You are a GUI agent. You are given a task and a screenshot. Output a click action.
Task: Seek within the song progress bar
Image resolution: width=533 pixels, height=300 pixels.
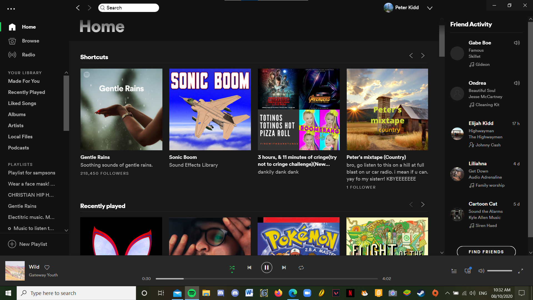pyautogui.click(x=266, y=279)
